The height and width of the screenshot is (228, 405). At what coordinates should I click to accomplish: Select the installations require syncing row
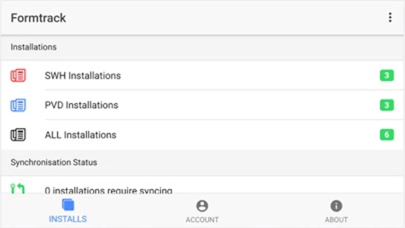108,190
